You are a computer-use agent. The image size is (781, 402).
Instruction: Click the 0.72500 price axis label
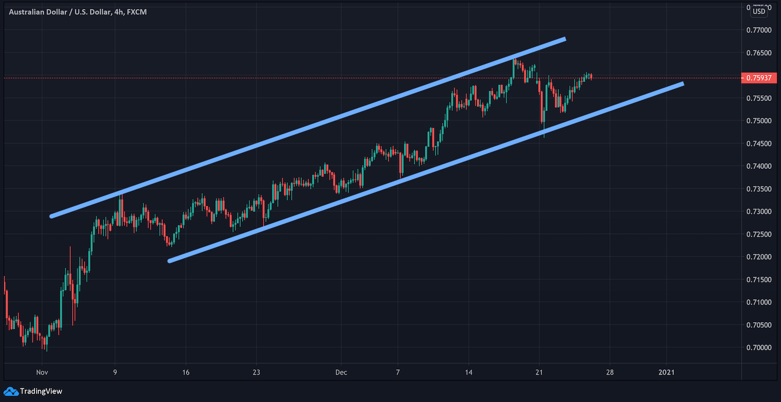pyautogui.click(x=759, y=234)
